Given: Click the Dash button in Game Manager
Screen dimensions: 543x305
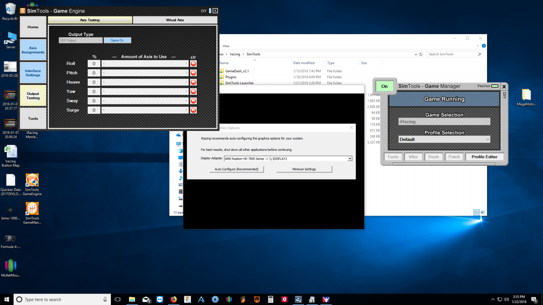Looking at the screenshot, I should (x=433, y=157).
